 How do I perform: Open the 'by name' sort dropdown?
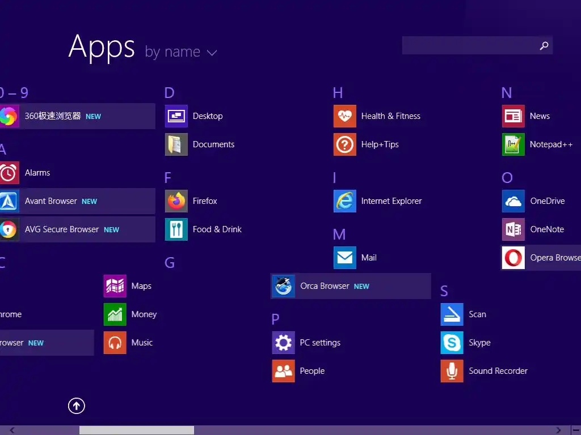[x=181, y=52]
